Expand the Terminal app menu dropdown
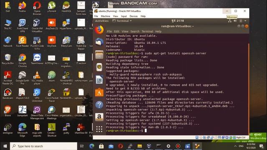The width and height of the screenshot is (267, 150). pyautogui.click(x=122, y=21)
